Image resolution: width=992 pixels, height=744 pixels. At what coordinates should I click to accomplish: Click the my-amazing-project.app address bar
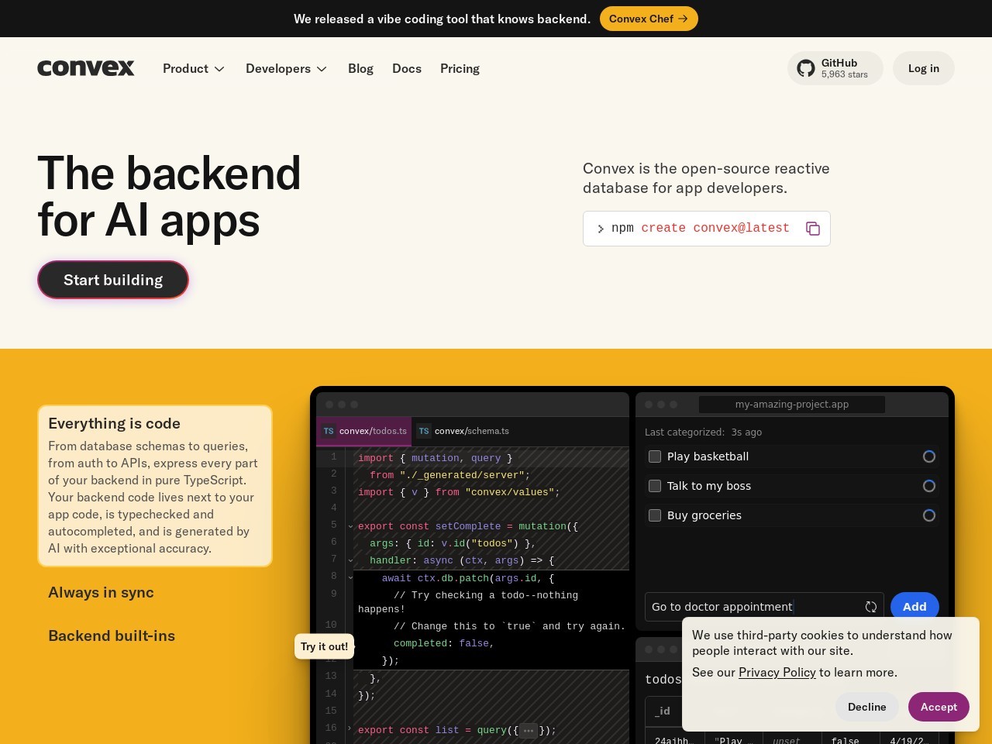792,405
